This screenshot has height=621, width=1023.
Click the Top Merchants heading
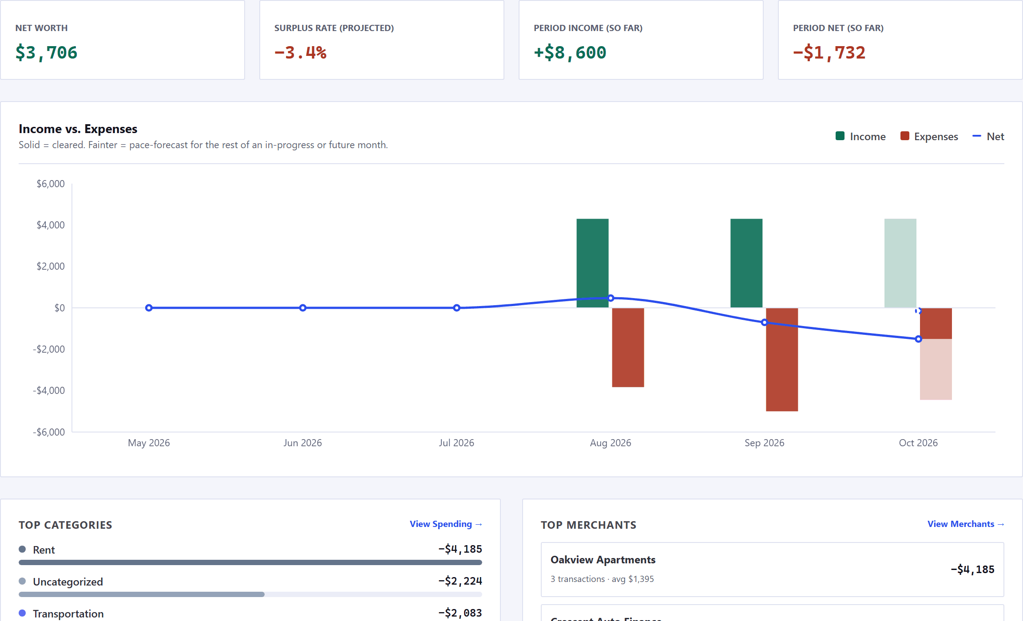pyautogui.click(x=588, y=525)
